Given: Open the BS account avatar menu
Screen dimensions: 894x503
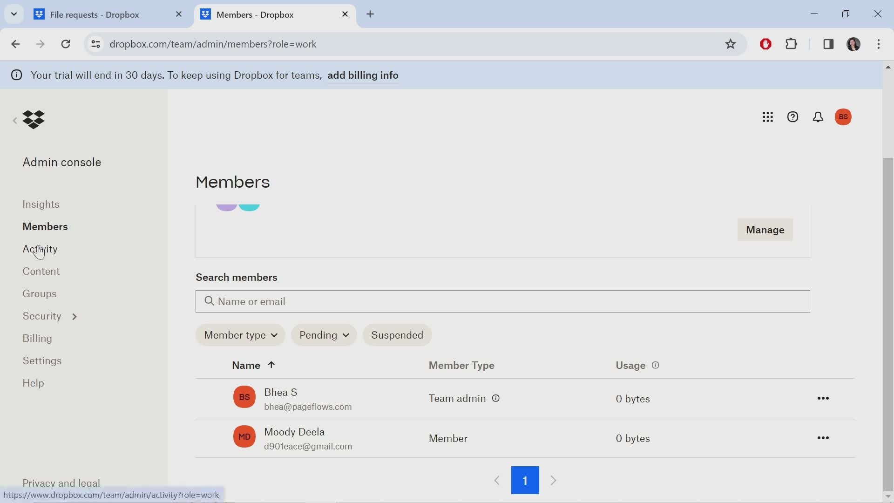Looking at the screenshot, I should (x=843, y=117).
